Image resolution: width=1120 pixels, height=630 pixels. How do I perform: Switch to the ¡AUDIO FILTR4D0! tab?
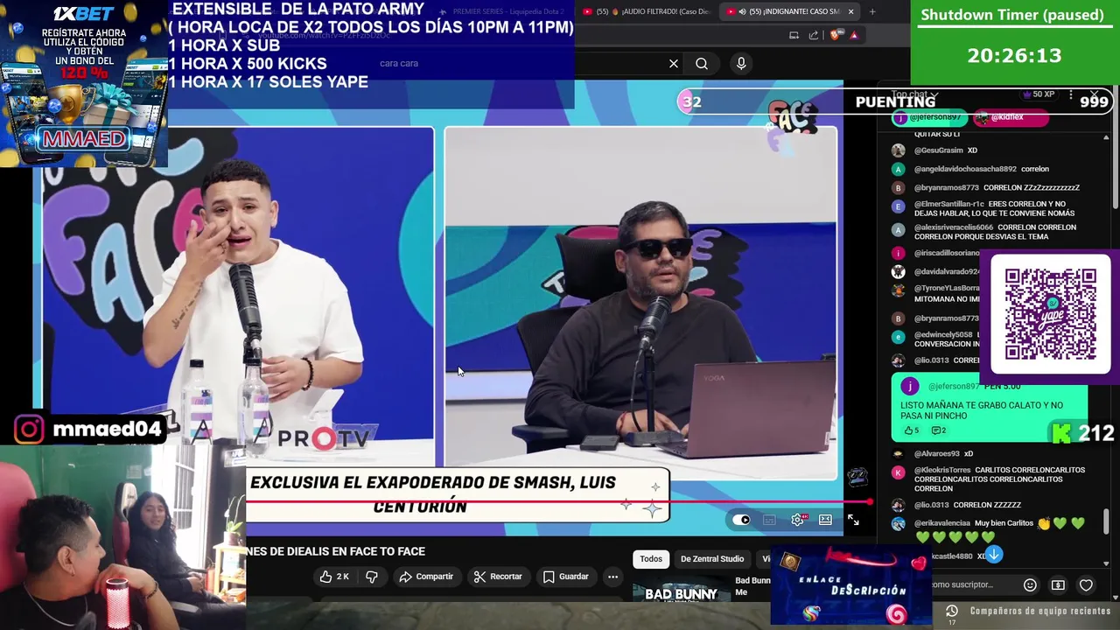[x=646, y=11]
